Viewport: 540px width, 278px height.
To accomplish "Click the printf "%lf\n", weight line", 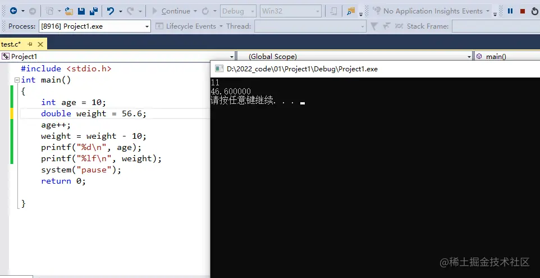I will coord(101,158).
